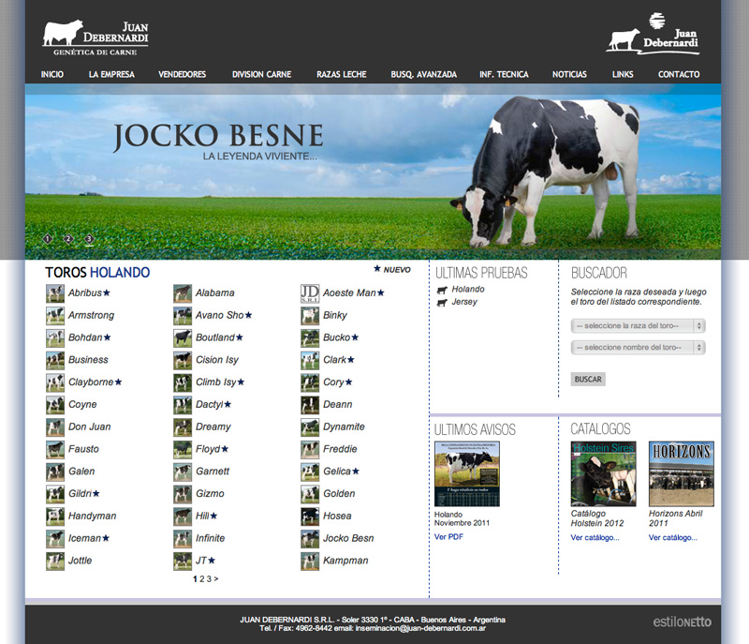Image resolution: width=749 pixels, height=644 pixels.
Task: Open INF. TECNICA menu item
Action: click(x=504, y=75)
